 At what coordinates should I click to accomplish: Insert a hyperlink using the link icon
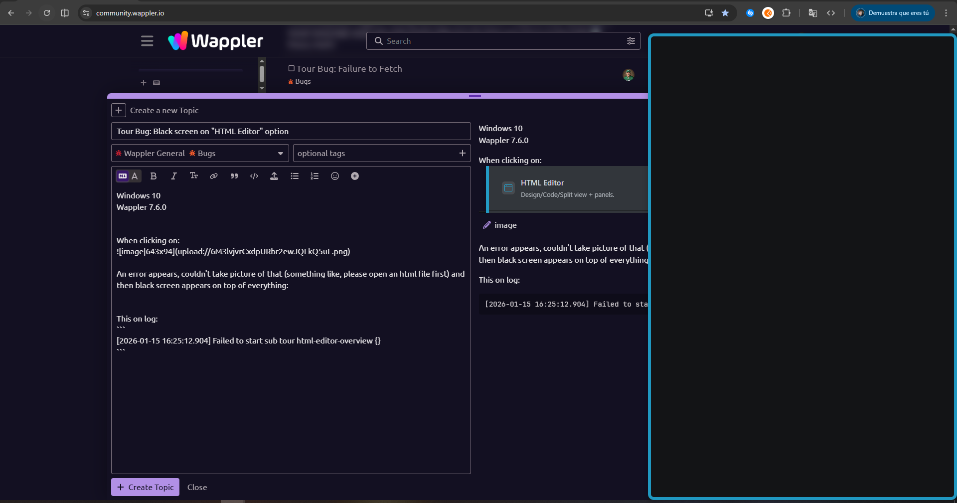(214, 176)
